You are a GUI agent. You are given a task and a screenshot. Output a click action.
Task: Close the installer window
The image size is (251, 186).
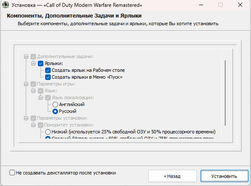click(x=240, y=5)
